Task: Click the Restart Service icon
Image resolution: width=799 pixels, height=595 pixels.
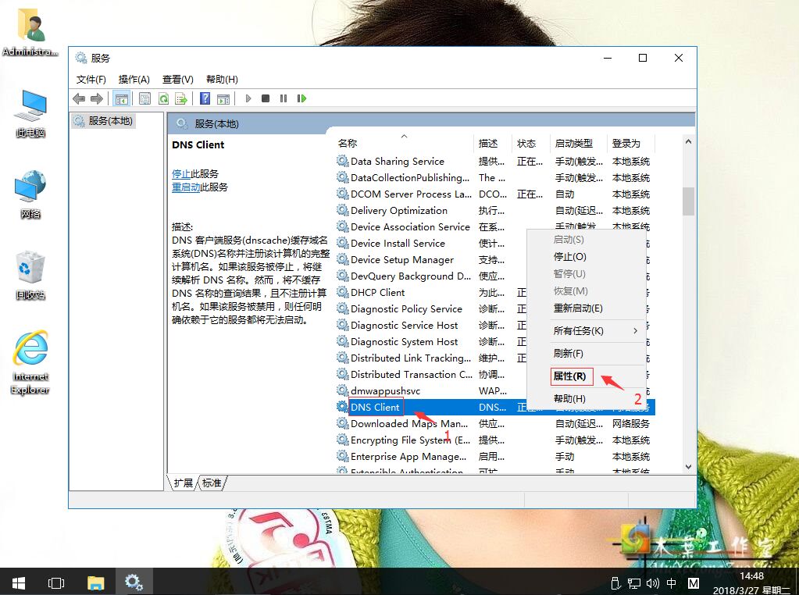Action: point(301,98)
